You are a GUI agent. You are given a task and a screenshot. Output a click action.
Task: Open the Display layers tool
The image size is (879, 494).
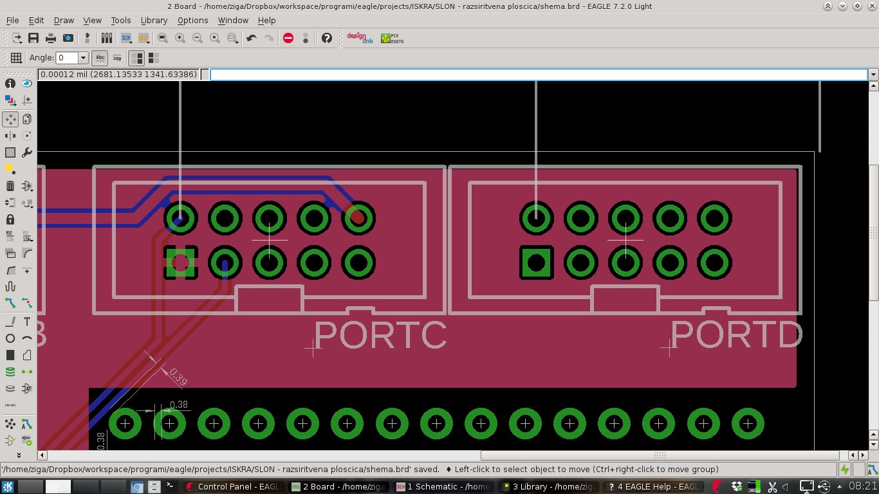tap(10, 100)
